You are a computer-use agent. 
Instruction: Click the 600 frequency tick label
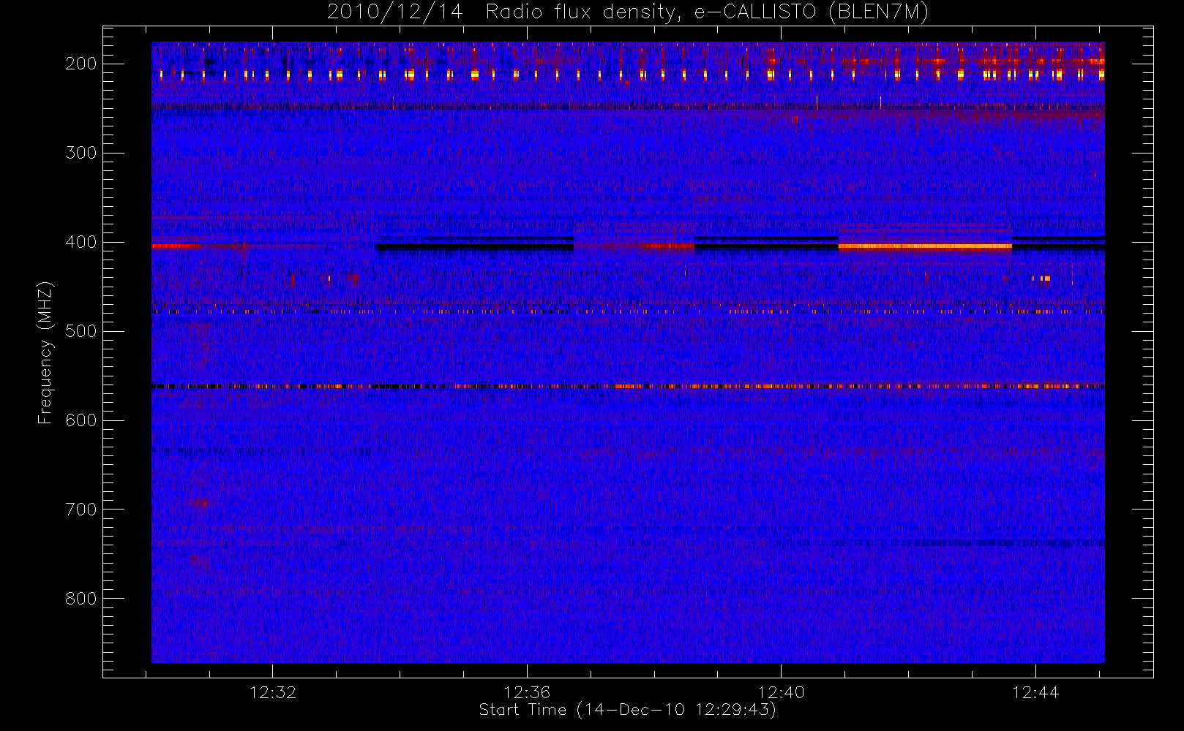click(x=81, y=420)
